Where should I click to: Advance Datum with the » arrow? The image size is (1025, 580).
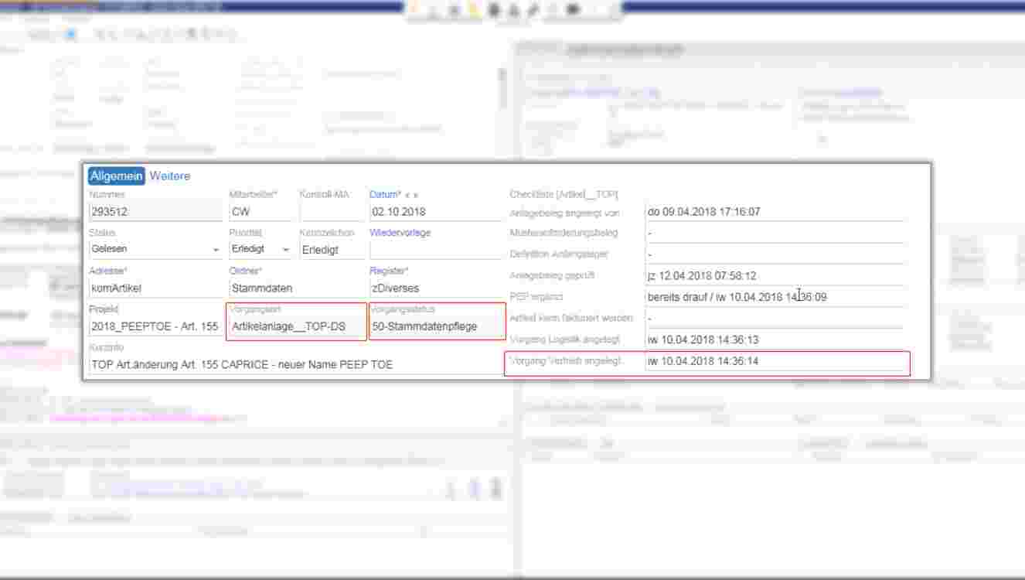(x=416, y=195)
